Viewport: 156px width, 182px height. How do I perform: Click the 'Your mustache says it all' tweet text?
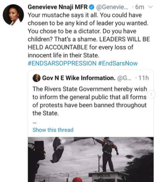click(89, 35)
